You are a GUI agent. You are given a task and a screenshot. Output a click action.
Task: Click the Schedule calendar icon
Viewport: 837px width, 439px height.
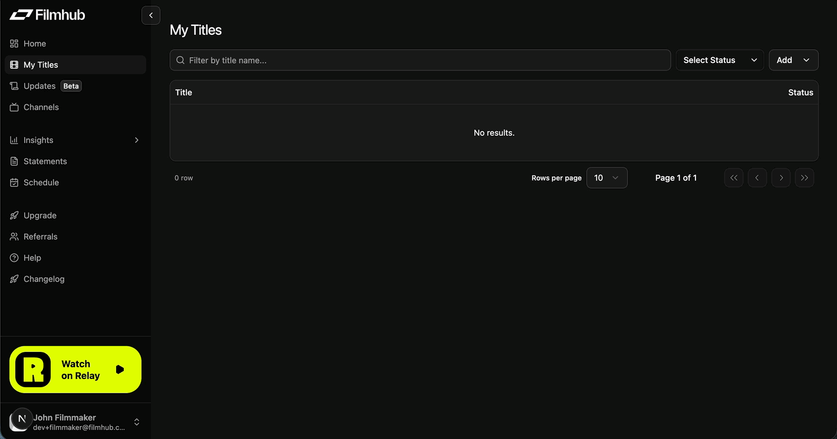(x=14, y=182)
